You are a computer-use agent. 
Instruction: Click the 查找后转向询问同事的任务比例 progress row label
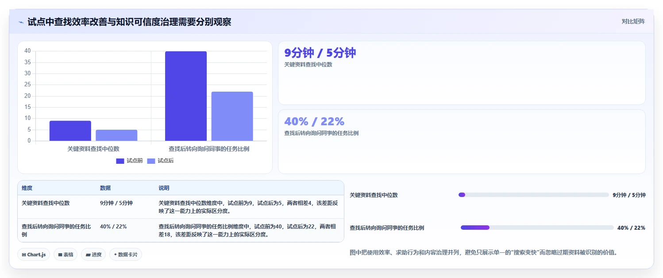pyautogui.click(x=387, y=228)
